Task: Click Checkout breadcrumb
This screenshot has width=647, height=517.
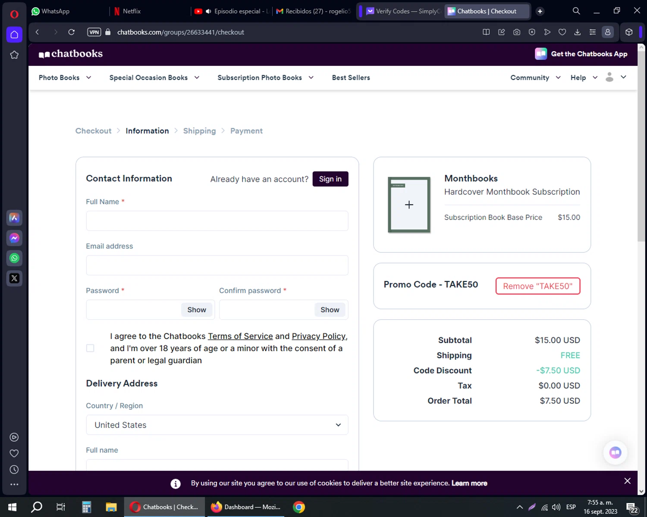Action: 93,131
